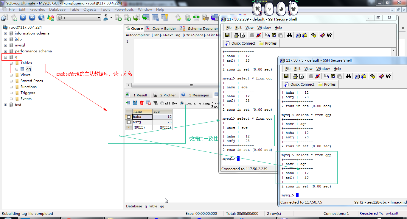Click the New Connection icon in SQLyog toolbar
The image size is (407, 219).
4,18
